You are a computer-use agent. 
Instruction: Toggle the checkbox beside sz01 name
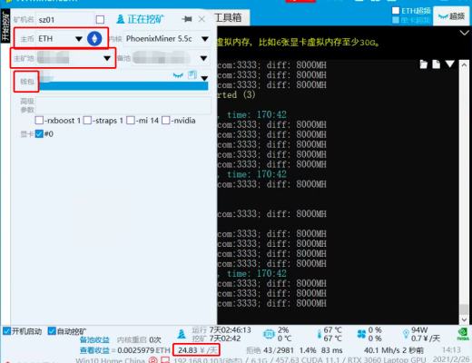[100, 20]
